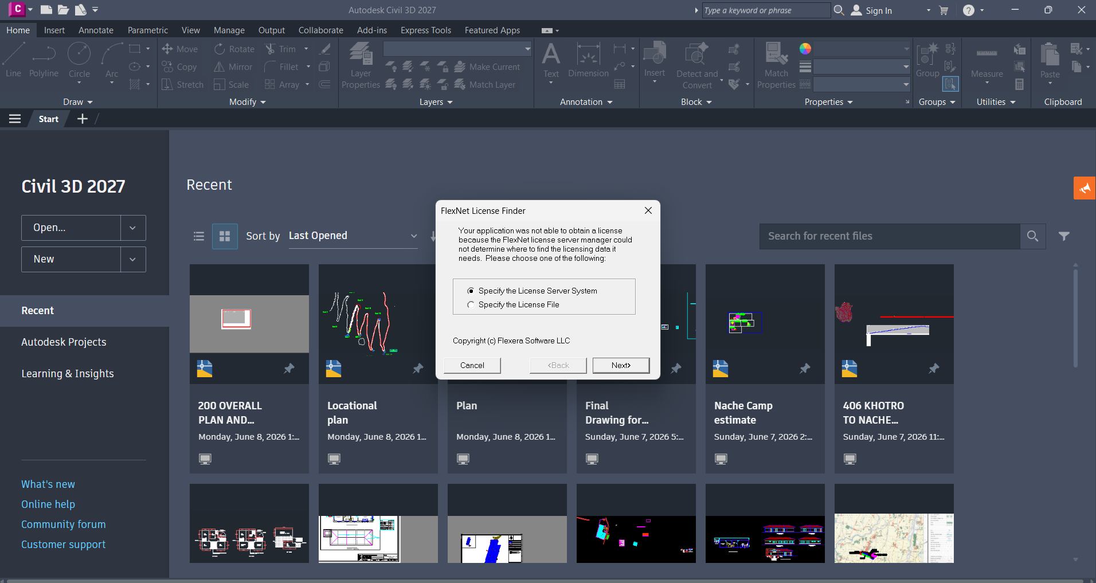Pin the Nache Camp estimate drawing
Image resolution: width=1096 pixels, height=583 pixels.
click(x=805, y=369)
